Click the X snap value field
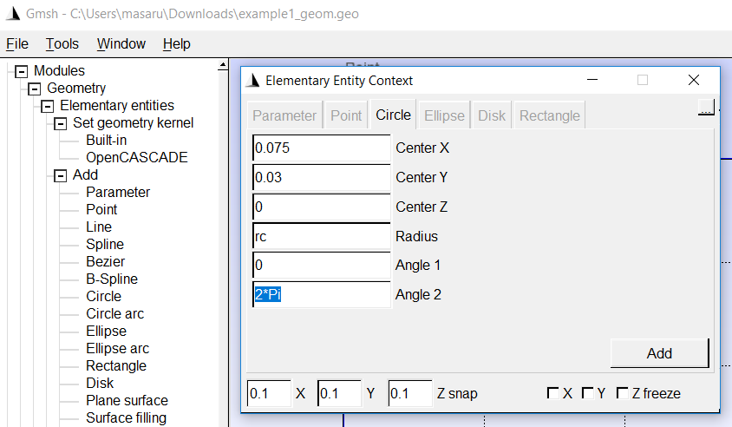The width and height of the screenshot is (732, 427). 270,393
